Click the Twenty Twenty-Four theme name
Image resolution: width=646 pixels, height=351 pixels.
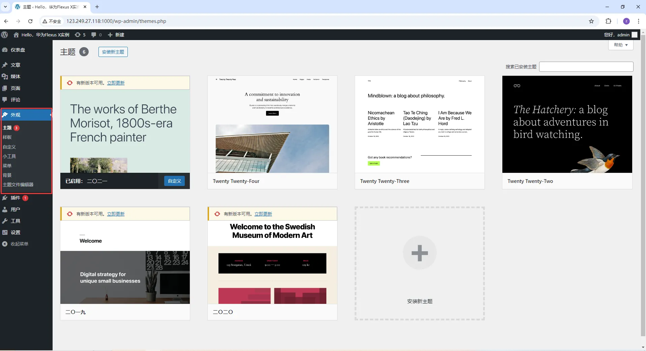tap(236, 181)
